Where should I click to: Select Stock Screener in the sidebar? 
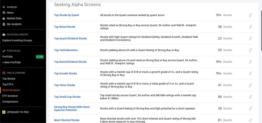[x=11, y=90]
